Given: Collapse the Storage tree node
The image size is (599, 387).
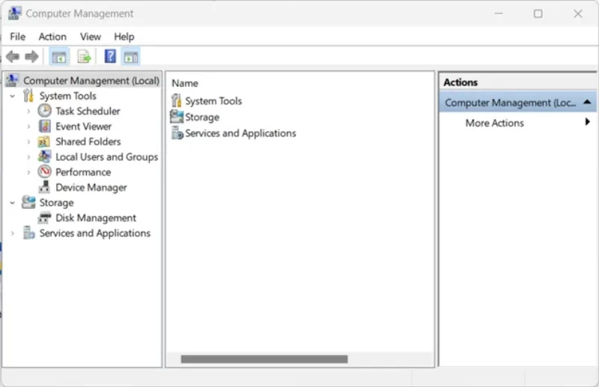Looking at the screenshot, I should pos(13,202).
